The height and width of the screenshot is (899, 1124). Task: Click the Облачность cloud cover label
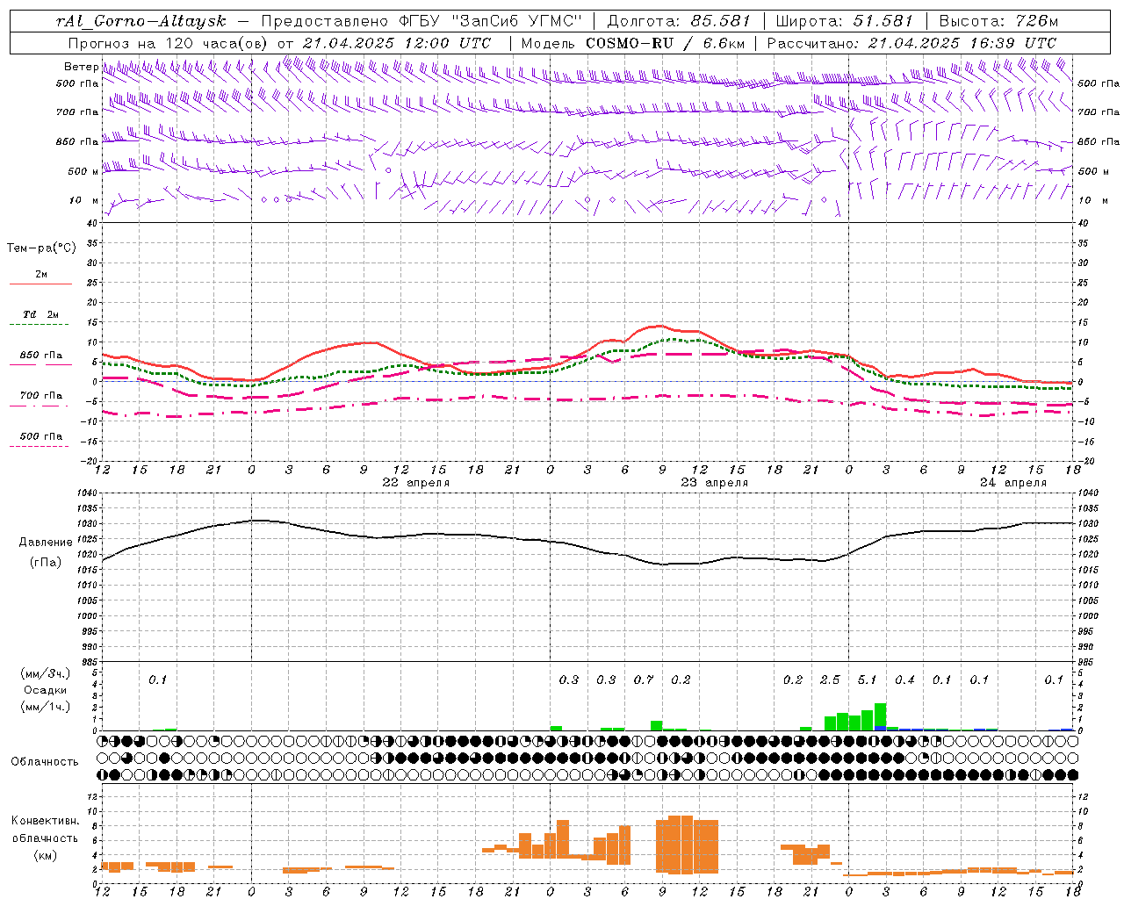pos(45,762)
